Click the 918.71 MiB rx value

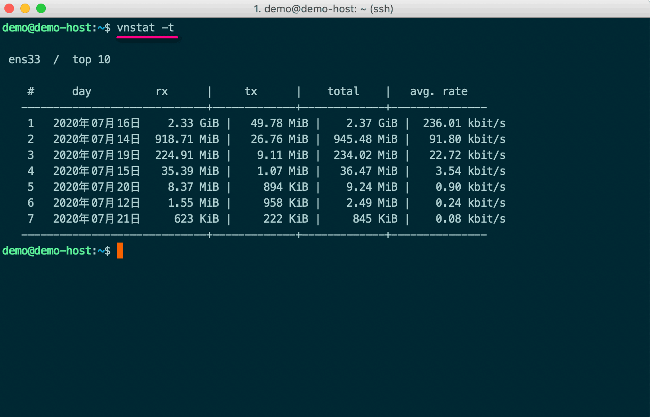pyautogui.click(x=187, y=139)
